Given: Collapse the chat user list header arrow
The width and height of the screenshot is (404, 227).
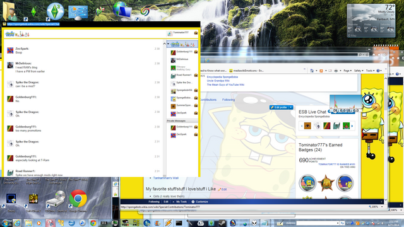Looking at the screenshot, I should tap(169, 44).
